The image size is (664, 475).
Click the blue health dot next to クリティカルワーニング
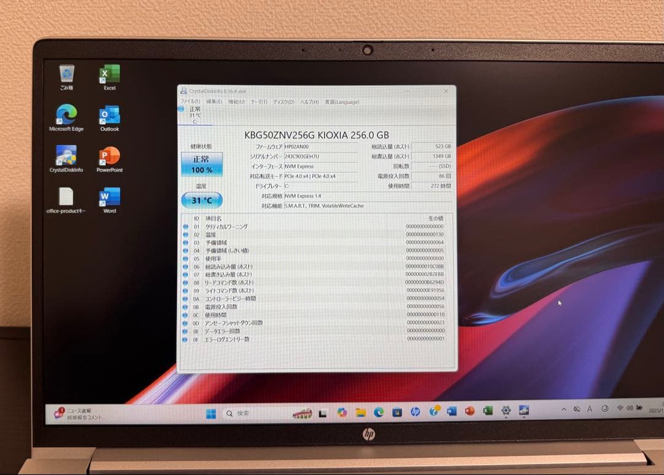(186, 226)
